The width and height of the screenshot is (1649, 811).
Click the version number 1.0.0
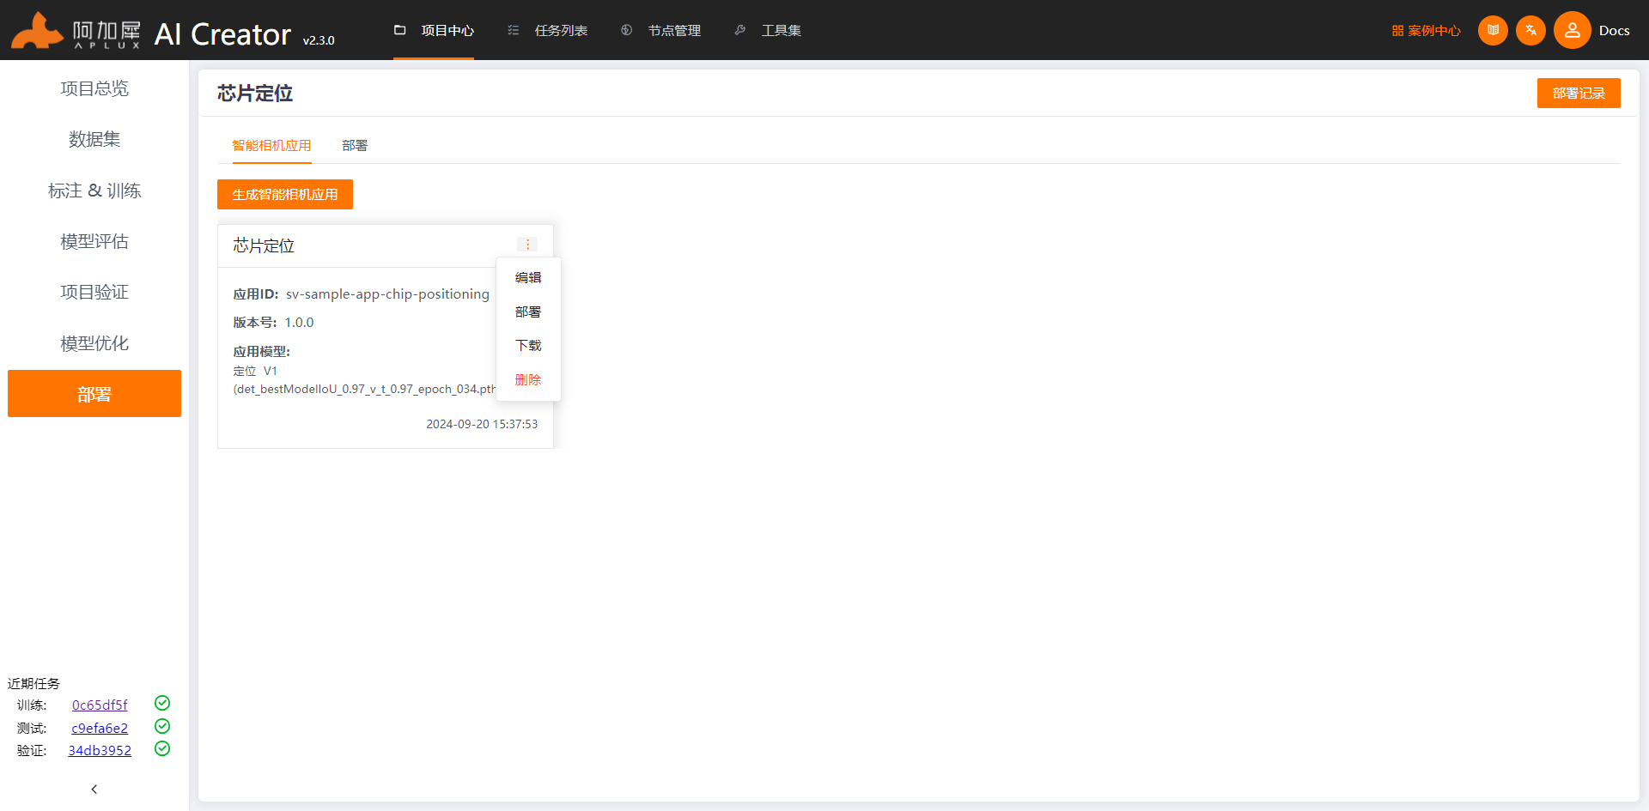tap(299, 323)
